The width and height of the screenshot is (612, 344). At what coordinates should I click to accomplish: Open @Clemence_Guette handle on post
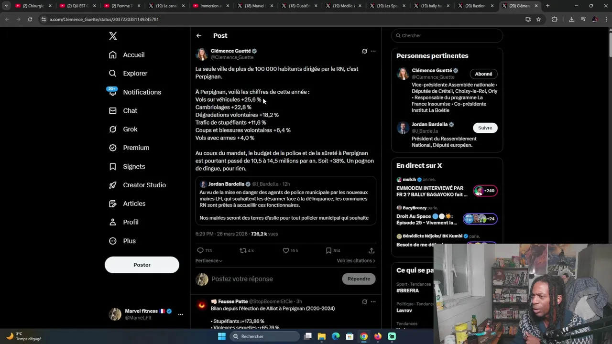coord(232,57)
